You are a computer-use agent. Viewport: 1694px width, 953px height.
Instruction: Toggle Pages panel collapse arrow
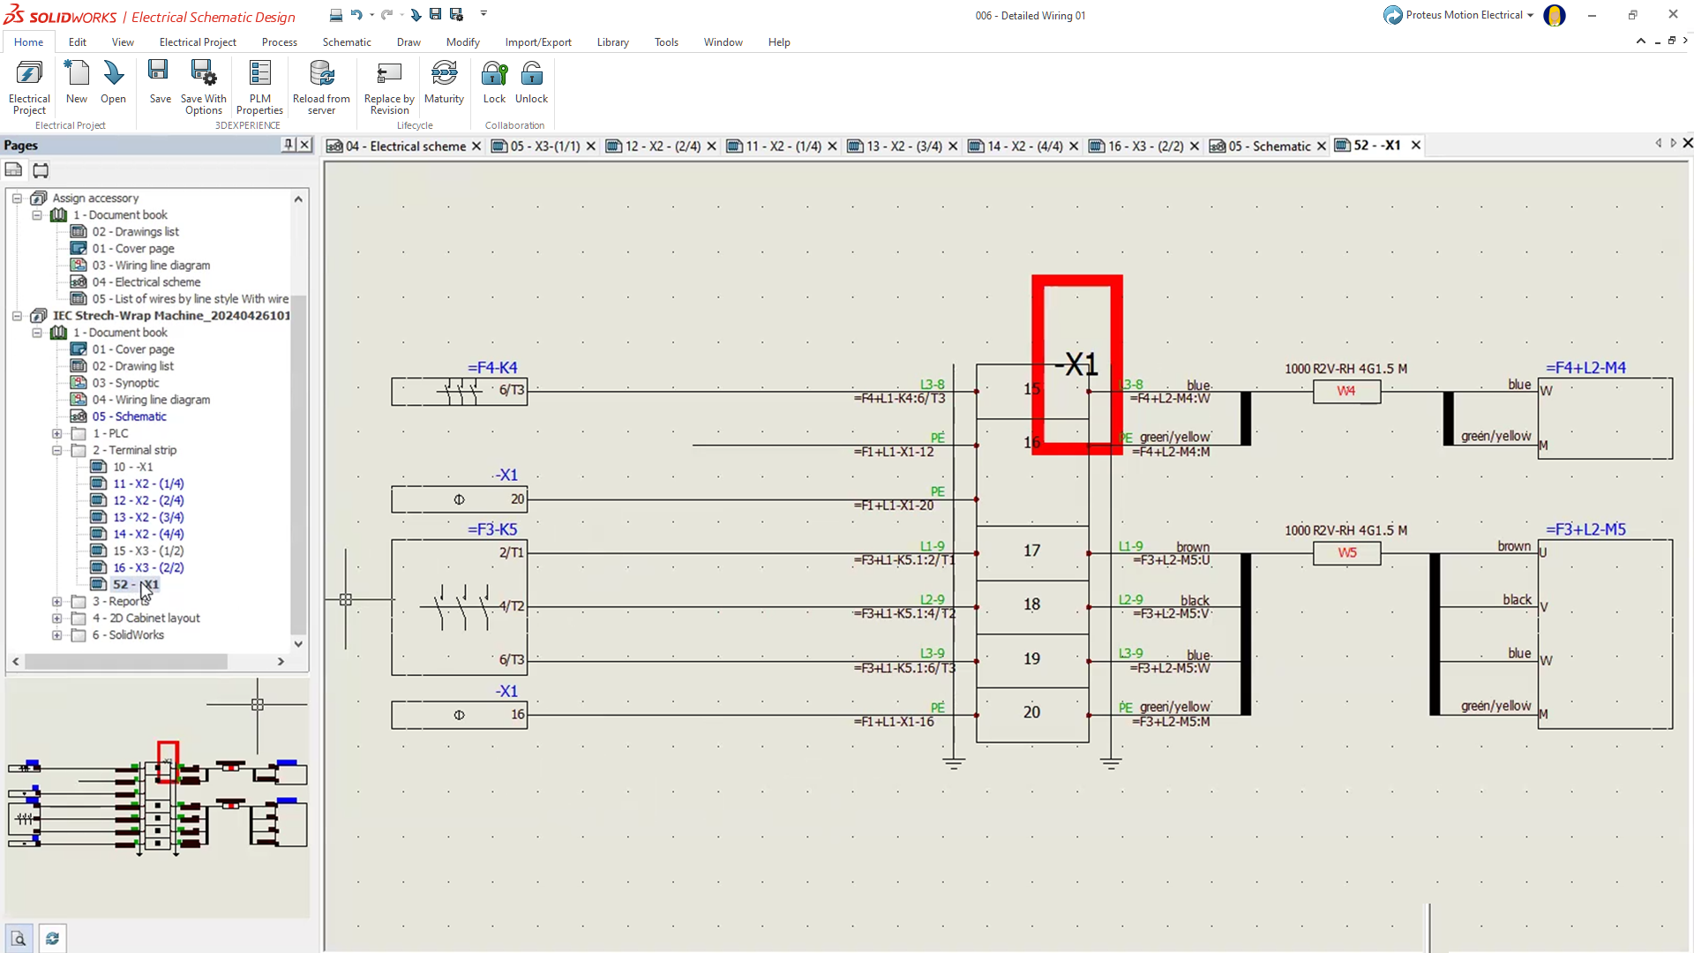[288, 143]
